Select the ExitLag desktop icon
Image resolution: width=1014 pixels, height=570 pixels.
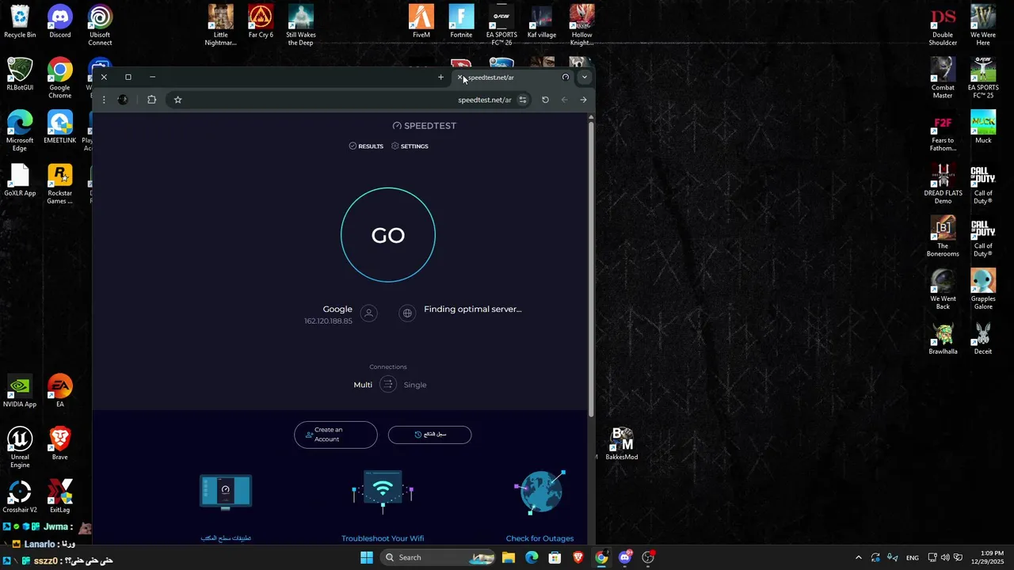(x=60, y=497)
